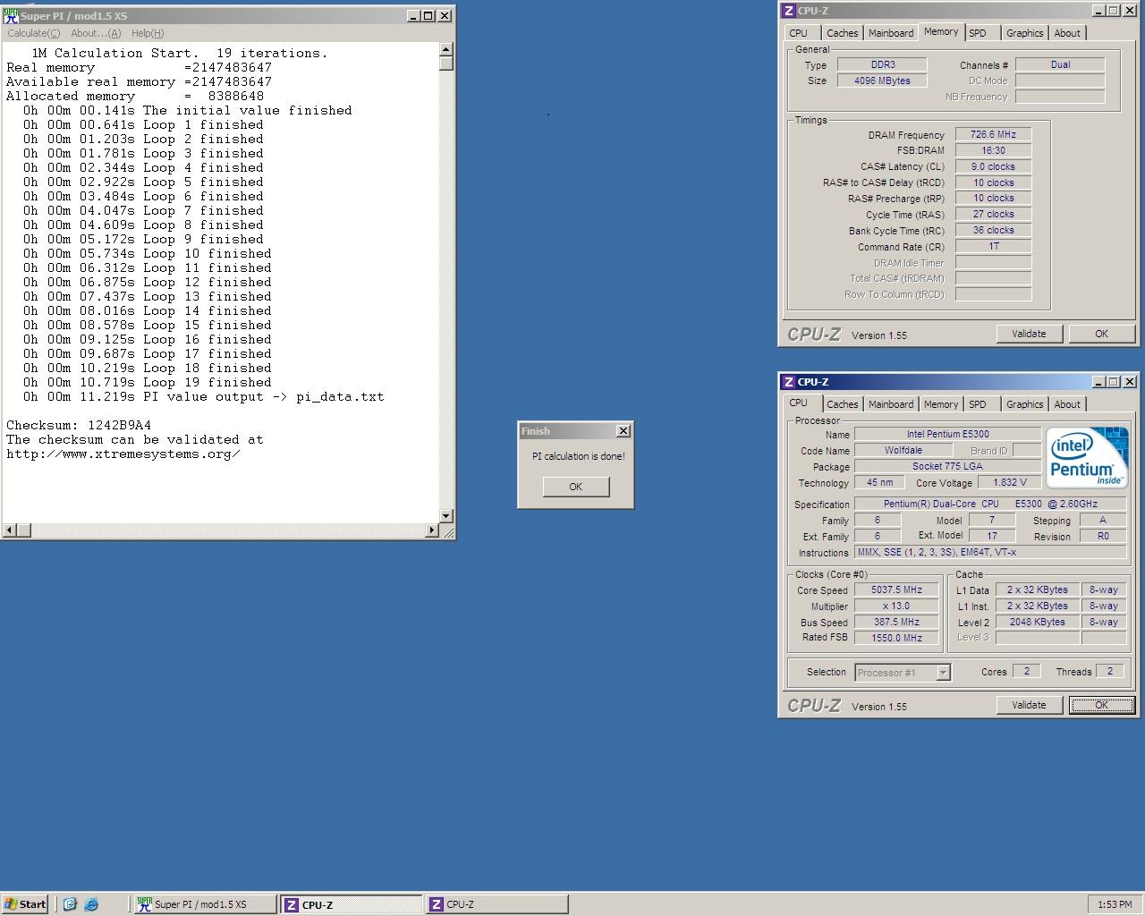Click the Core Speed 5037.5 MHz value
Viewport: 1145px width, 916px height.
[896, 589]
